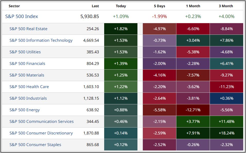Click the S&P 500 Financials link
246x153 pixels.
27,64
